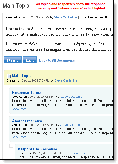The height and width of the screenshot is (164, 118).
Task: Click the Main Topic page heading
Action: coord(16,6)
